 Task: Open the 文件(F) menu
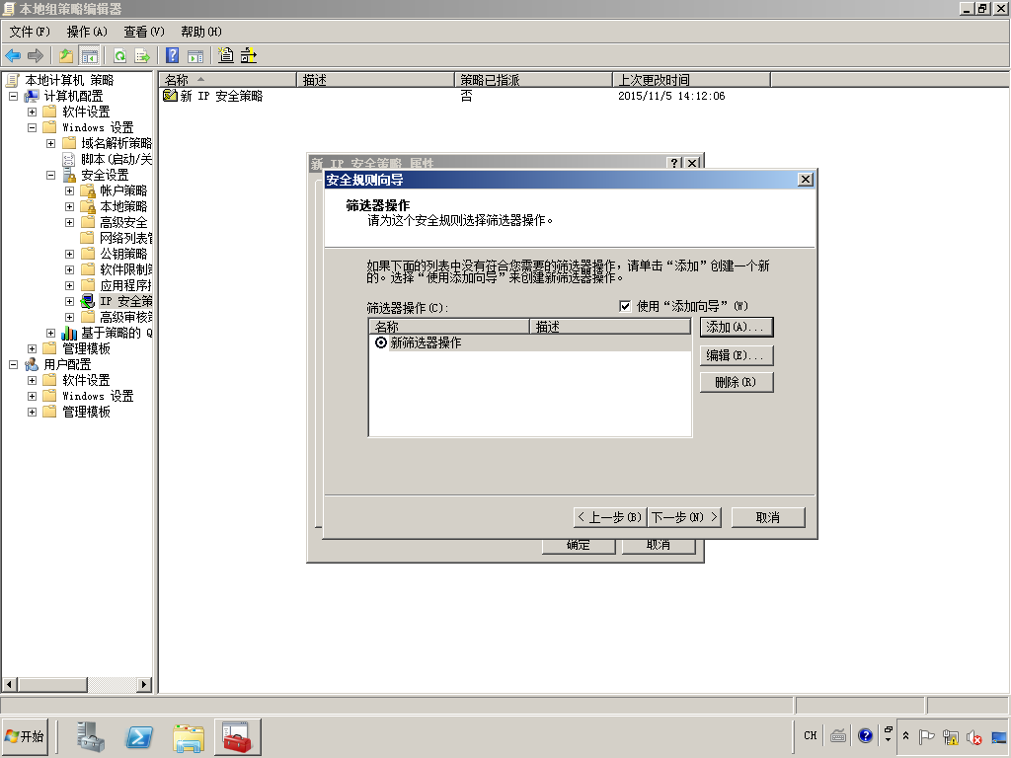(x=30, y=32)
